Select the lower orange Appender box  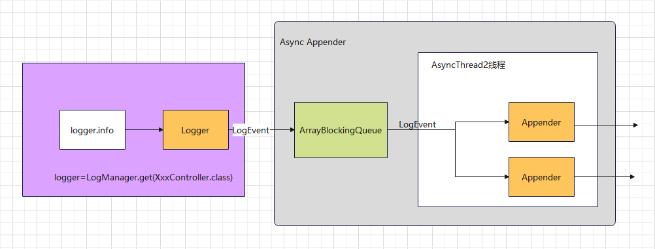coord(541,176)
